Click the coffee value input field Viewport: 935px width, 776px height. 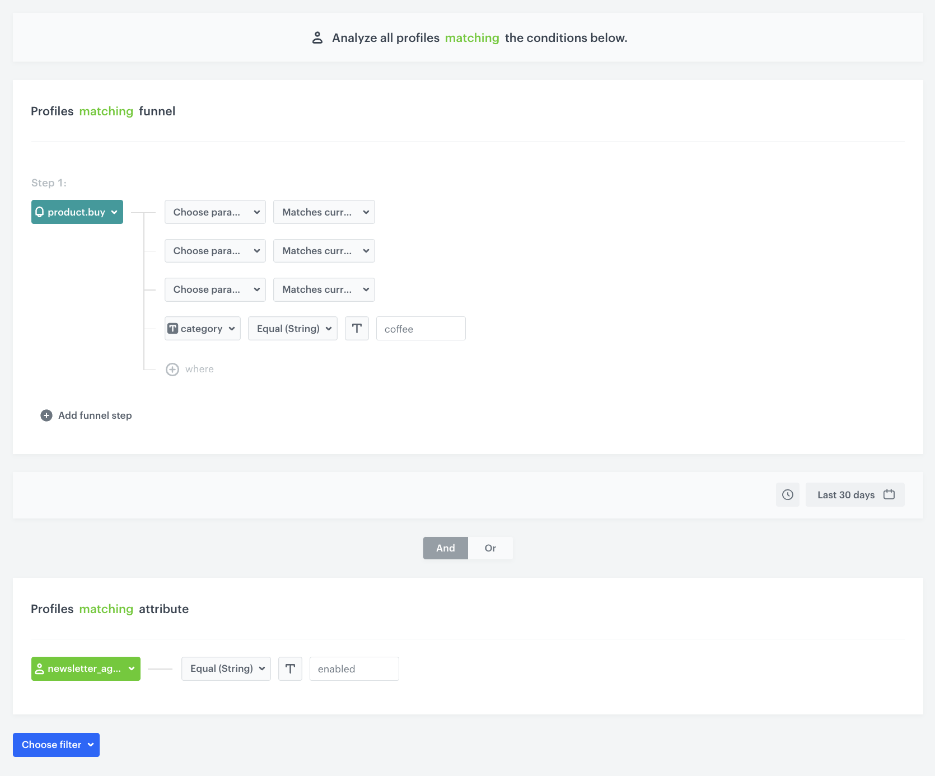click(420, 329)
